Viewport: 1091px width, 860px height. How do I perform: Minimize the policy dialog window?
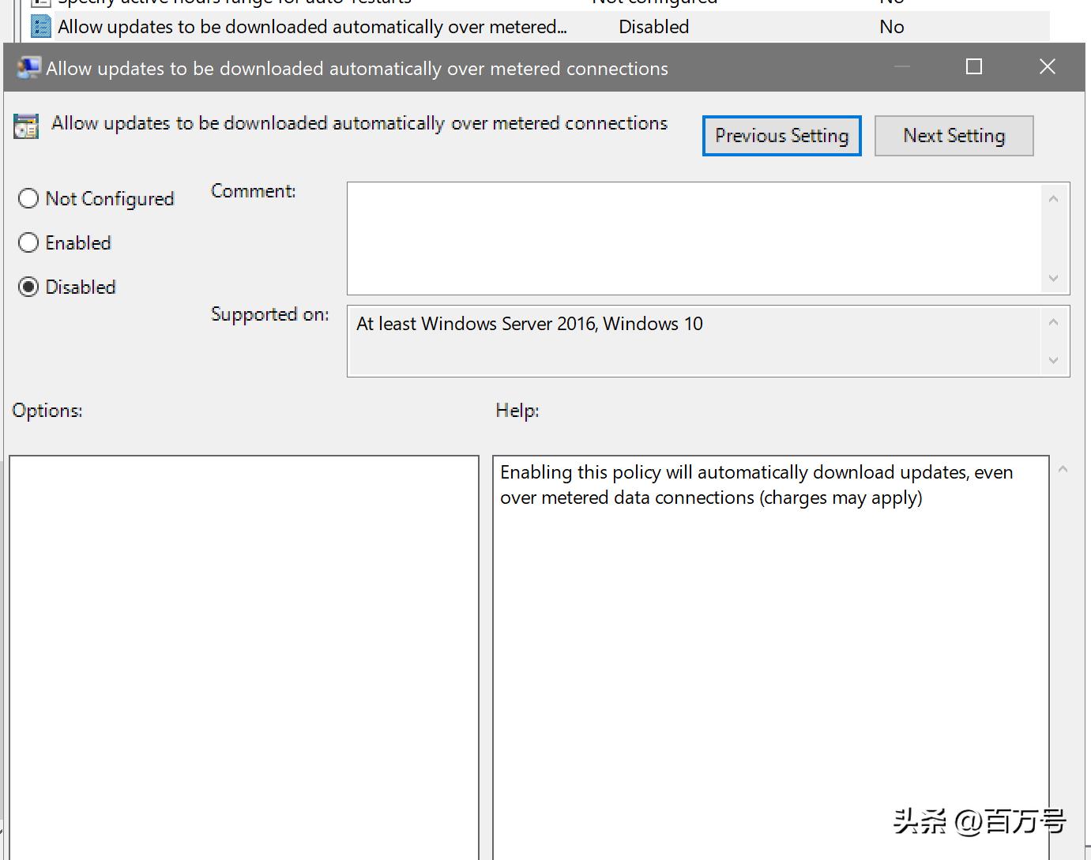pyautogui.click(x=902, y=67)
